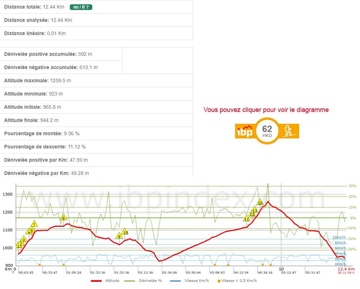The height and width of the screenshot is (289, 360).
Task: Select waypoint marker 10 on the graph
Action: tap(125, 232)
